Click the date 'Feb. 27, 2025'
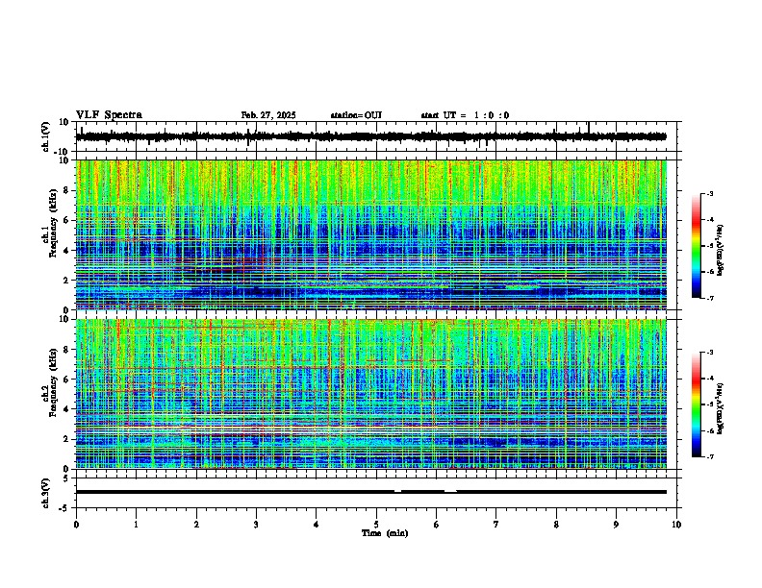This screenshot has width=762, height=588. [268, 115]
